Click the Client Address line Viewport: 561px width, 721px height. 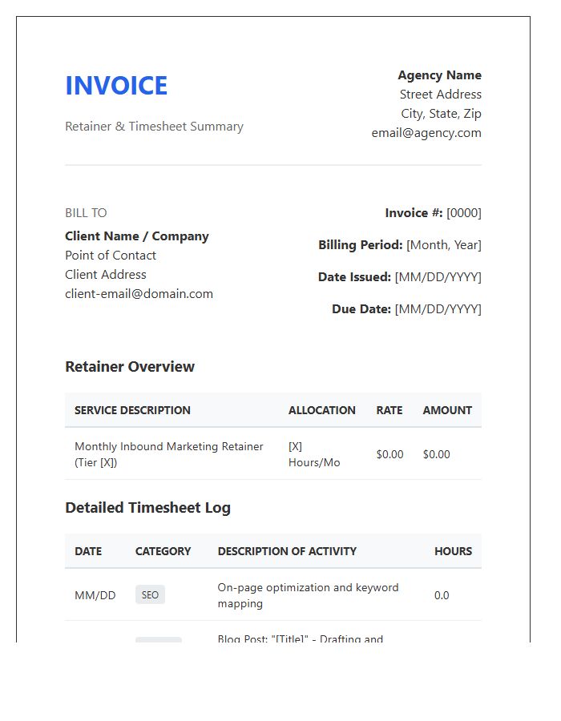(x=106, y=275)
